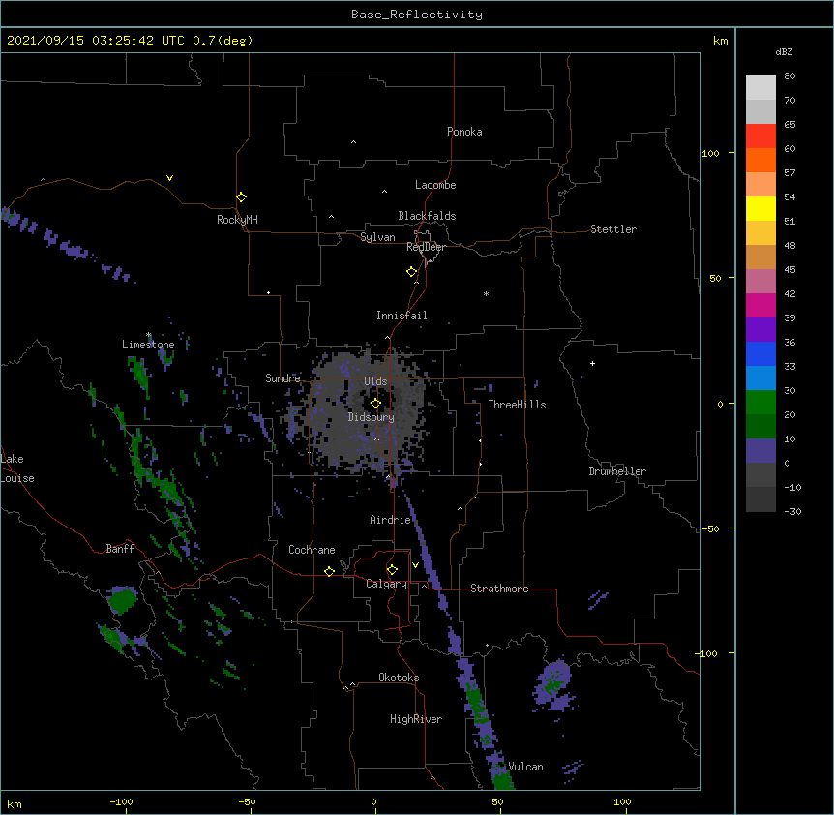Click the Sylvan town label
The image size is (834, 815).
pyautogui.click(x=377, y=237)
